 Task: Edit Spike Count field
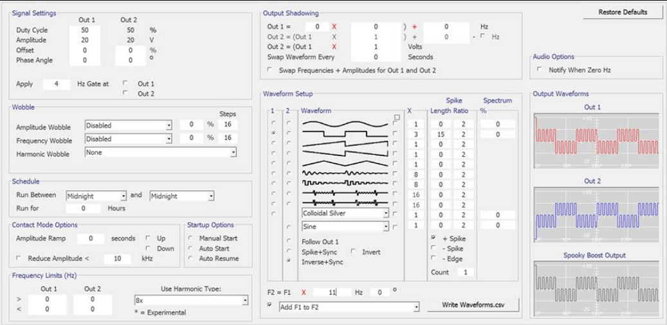pos(466,272)
